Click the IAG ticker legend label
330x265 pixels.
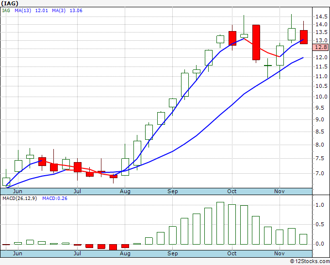pyautogui.click(x=6, y=11)
